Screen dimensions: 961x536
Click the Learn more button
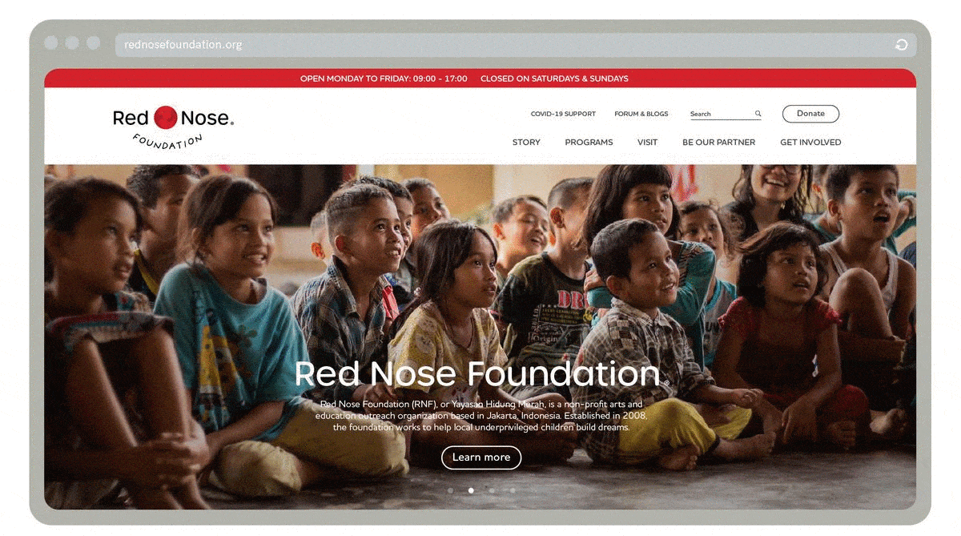pyautogui.click(x=481, y=457)
